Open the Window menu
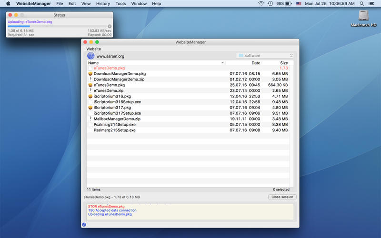 coord(139,4)
